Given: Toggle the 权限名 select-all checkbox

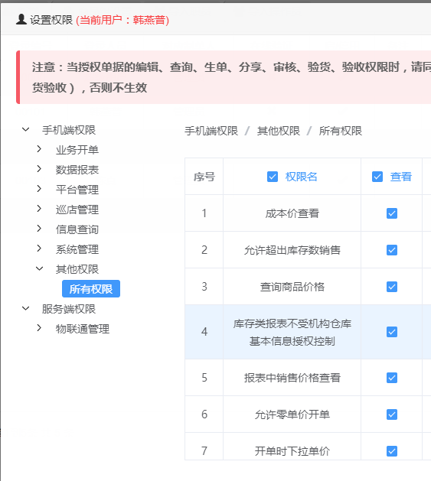Looking at the screenshot, I should point(273,177).
